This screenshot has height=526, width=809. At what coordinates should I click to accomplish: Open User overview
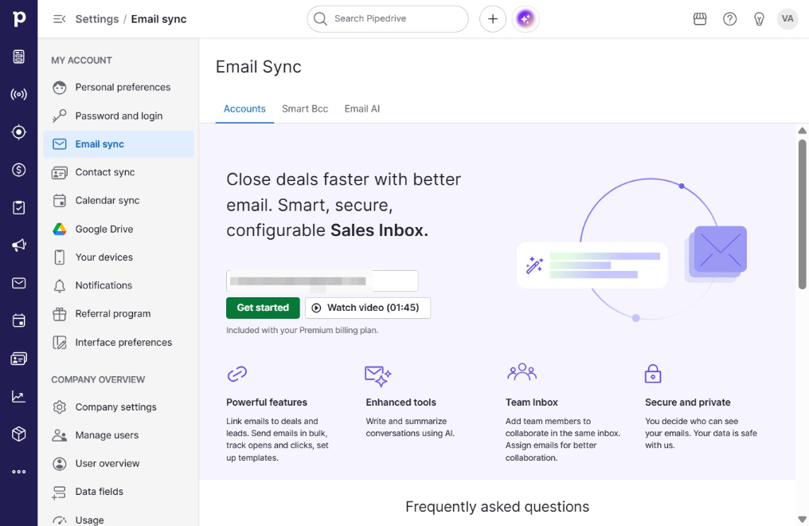(119, 464)
